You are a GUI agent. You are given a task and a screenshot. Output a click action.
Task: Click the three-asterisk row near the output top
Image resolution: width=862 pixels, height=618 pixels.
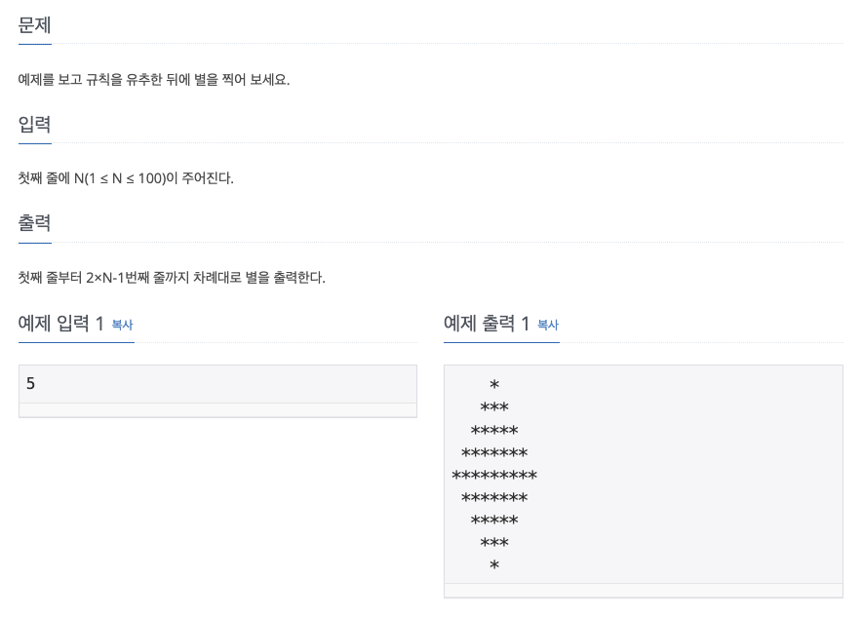click(494, 407)
